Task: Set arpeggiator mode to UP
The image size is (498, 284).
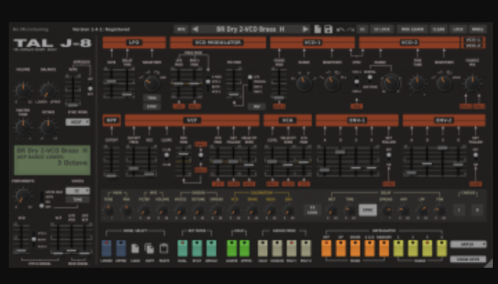Action: [341, 248]
